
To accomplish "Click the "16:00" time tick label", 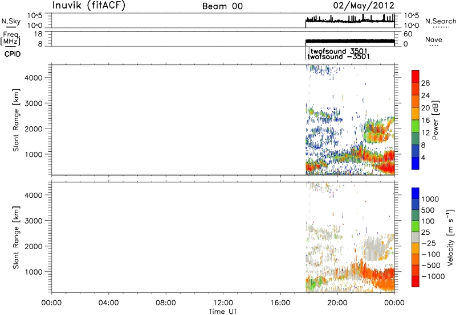I will tap(280, 303).
